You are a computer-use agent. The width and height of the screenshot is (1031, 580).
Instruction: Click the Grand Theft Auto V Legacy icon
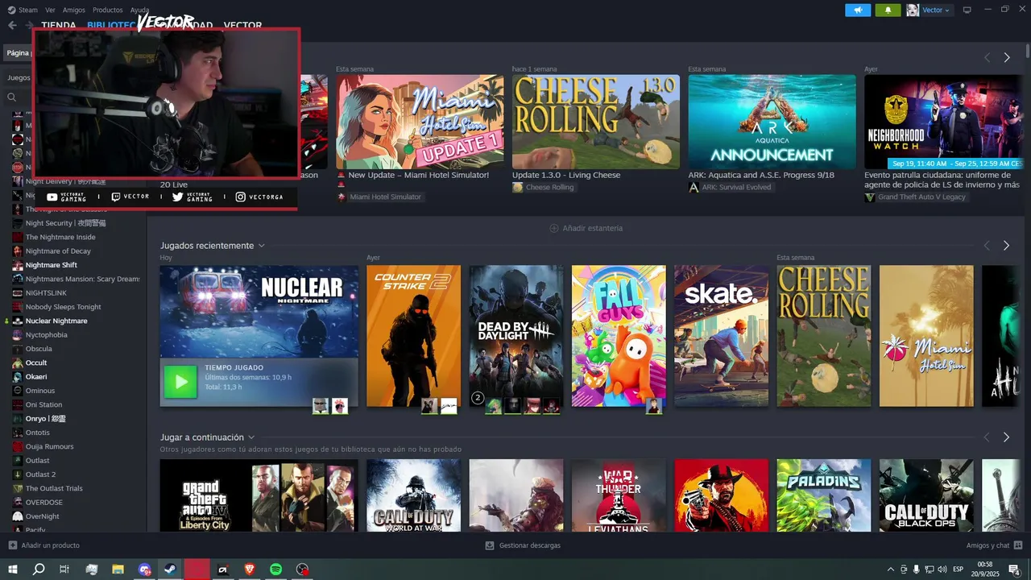[869, 197]
